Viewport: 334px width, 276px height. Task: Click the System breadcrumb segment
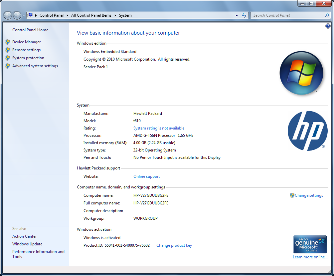coord(125,15)
